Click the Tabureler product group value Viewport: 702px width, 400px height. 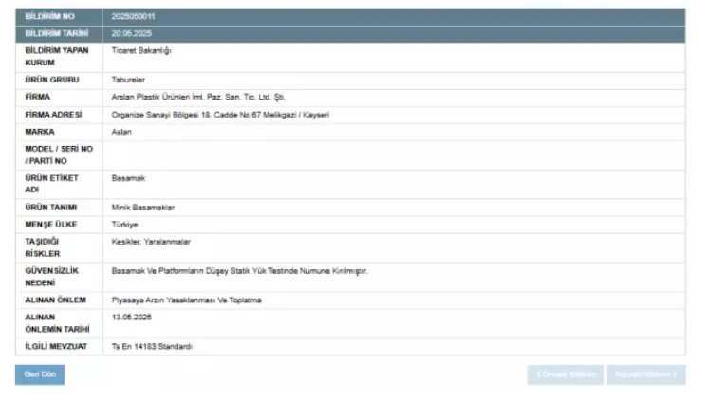coord(128,80)
